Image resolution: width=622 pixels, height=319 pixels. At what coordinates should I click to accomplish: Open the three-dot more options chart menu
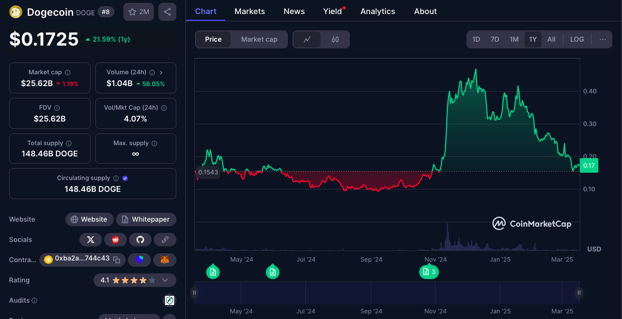click(602, 39)
